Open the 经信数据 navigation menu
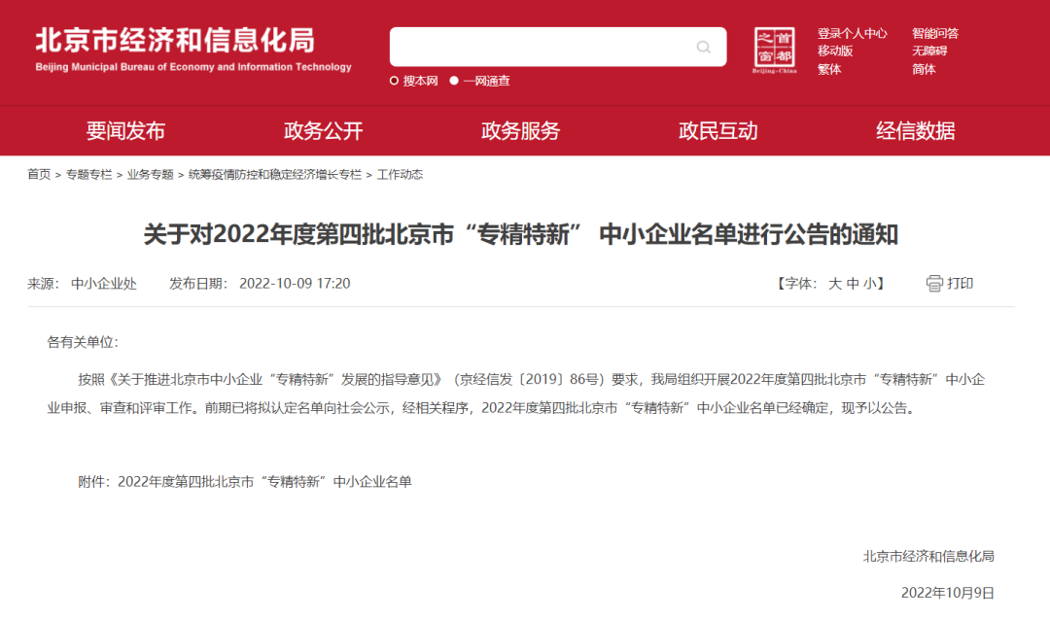Screen dimensions: 1050x618 [x=916, y=130]
